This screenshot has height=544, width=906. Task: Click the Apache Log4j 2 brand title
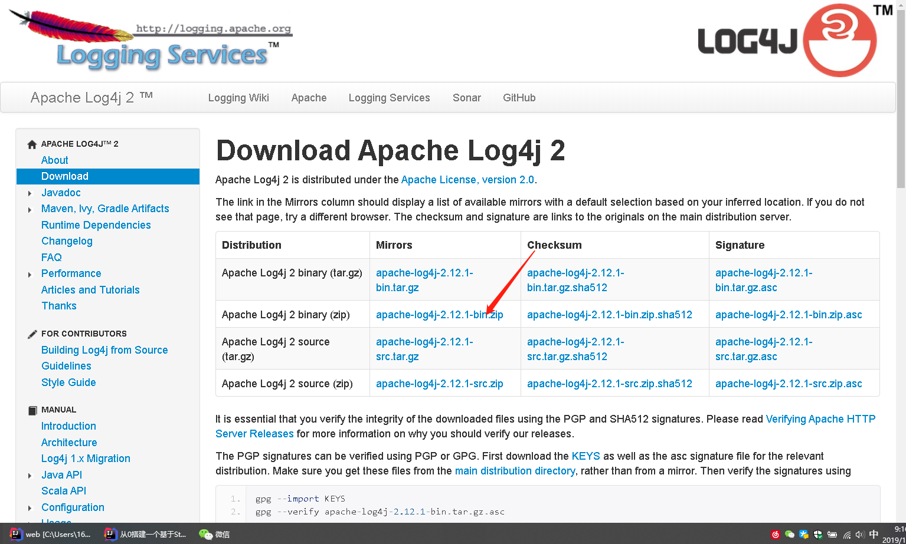point(91,98)
